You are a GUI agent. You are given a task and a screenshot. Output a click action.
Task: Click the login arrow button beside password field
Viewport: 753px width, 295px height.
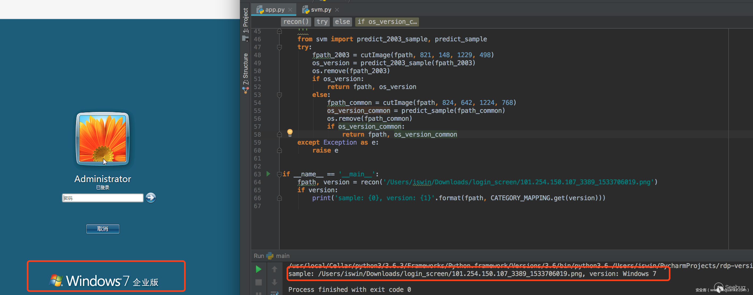tap(151, 198)
